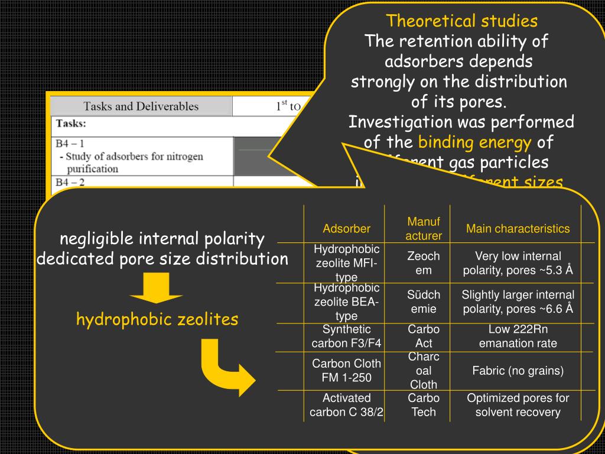
Task: Select the 'Main characteristics' column header
Action: click(x=518, y=229)
